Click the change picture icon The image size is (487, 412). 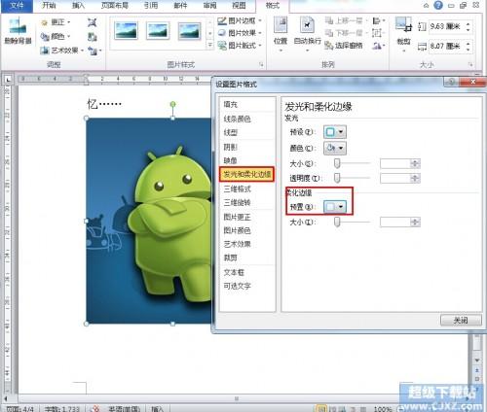click(x=93, y=37)
